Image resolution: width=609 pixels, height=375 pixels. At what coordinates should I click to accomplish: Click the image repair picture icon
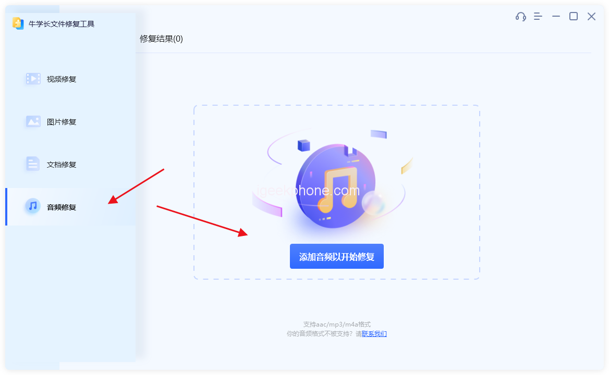pyautogui.click(x=33, y=121)
